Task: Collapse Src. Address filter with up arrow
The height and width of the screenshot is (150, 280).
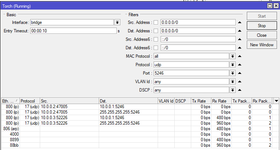Action: point(240,22)
